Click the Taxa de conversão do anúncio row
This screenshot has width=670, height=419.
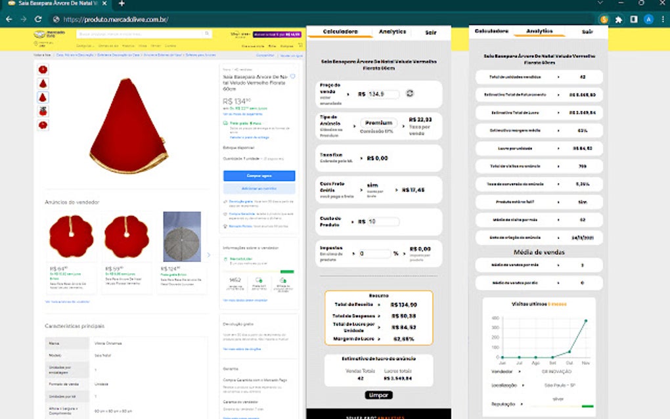(539, 184)
